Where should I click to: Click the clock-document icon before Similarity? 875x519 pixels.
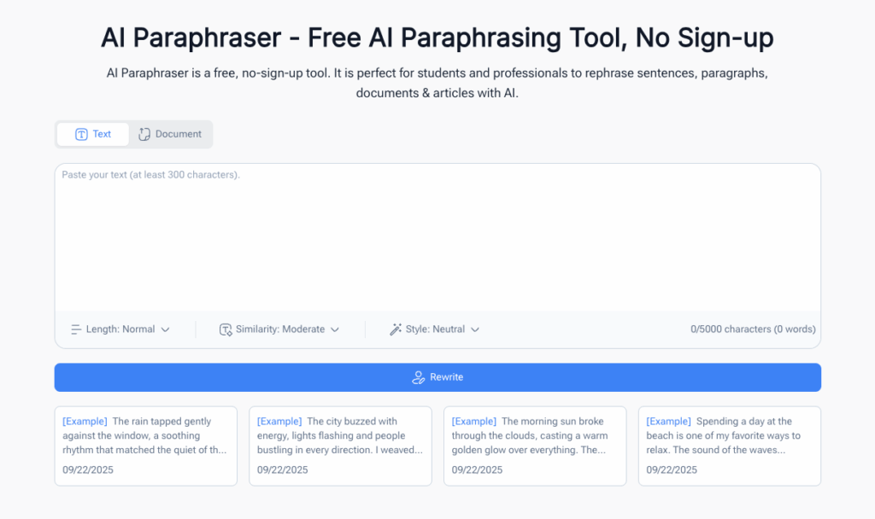pos(226,329)
